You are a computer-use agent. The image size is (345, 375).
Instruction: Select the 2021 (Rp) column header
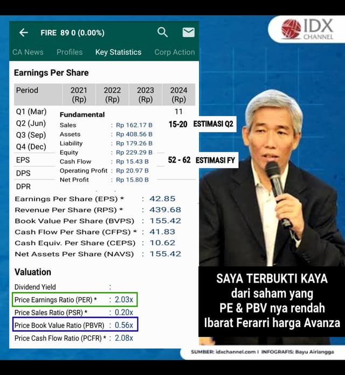click(79, 95)
